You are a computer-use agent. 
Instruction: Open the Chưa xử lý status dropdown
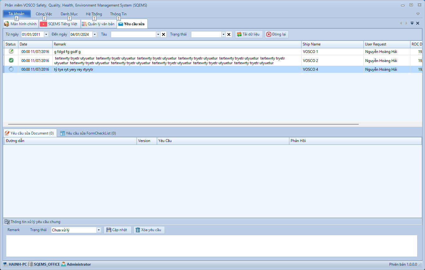[x=99, y=230]
